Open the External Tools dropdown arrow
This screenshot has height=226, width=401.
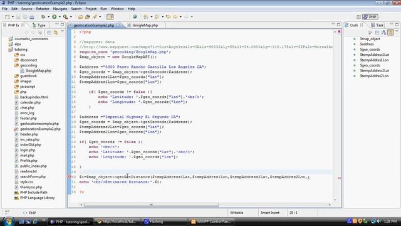pos(71,17)
